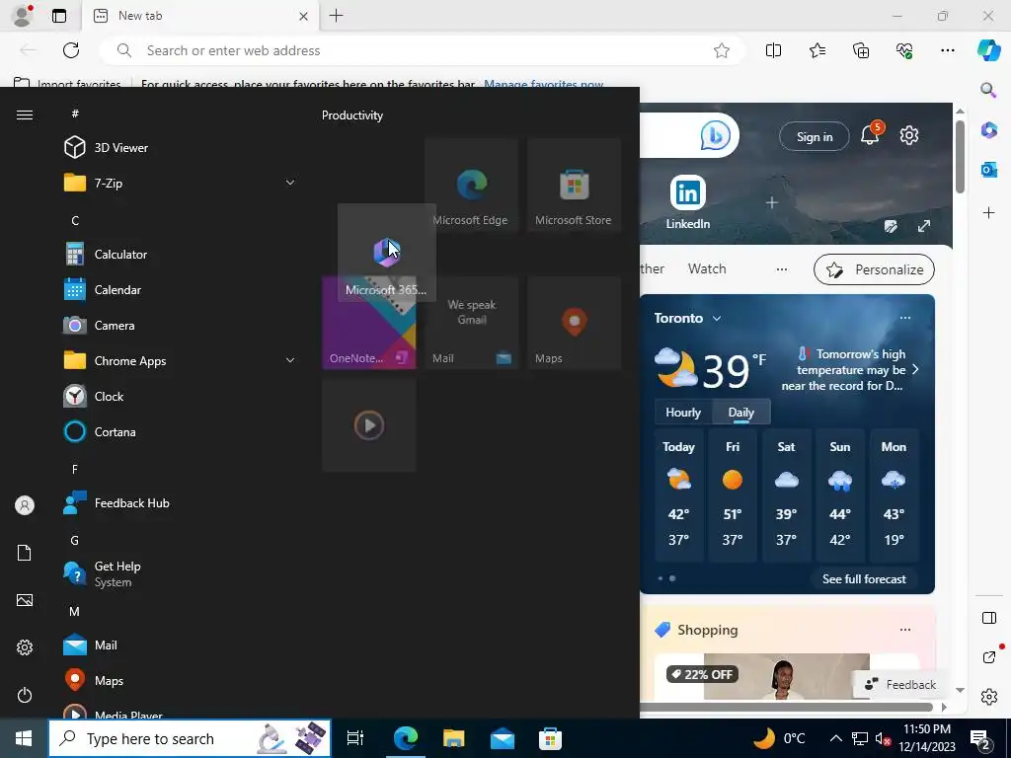Open Settings from the Start sidebar

coord(25,647)
